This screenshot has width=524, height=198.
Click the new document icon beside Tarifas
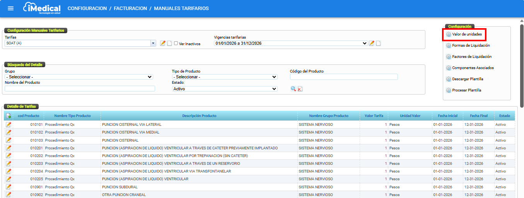[x=169, y=43]
